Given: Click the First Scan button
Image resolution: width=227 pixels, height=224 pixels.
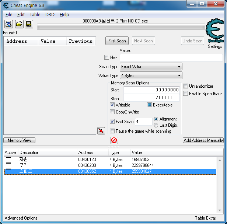Looking at the screenshot, I should click(117, 41).
